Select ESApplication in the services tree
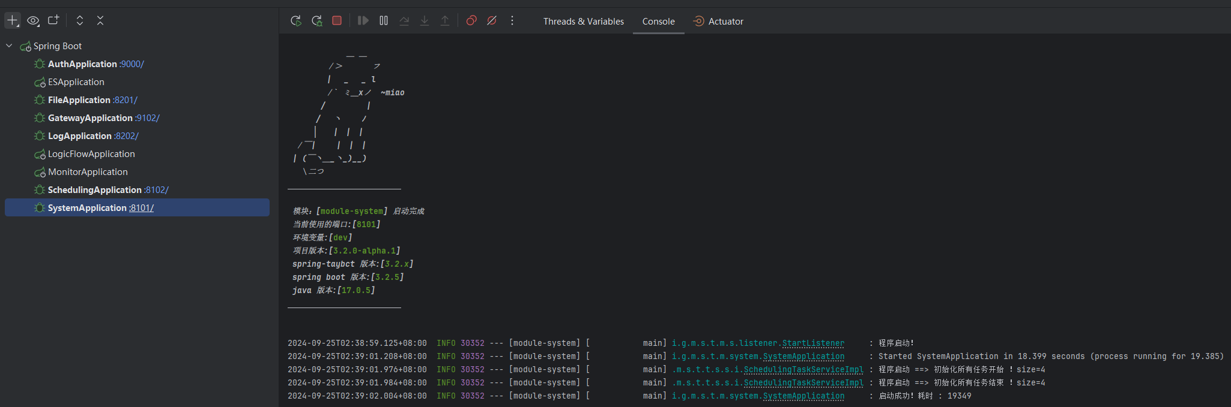The height and width of the screenshot is (407, 1231). pyautogui.click(x=76, y=82)
